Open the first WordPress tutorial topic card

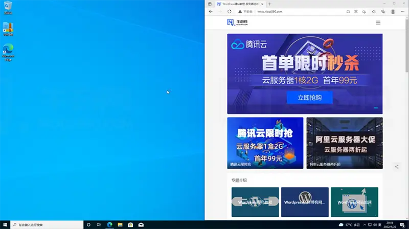[x=255, y=202]
